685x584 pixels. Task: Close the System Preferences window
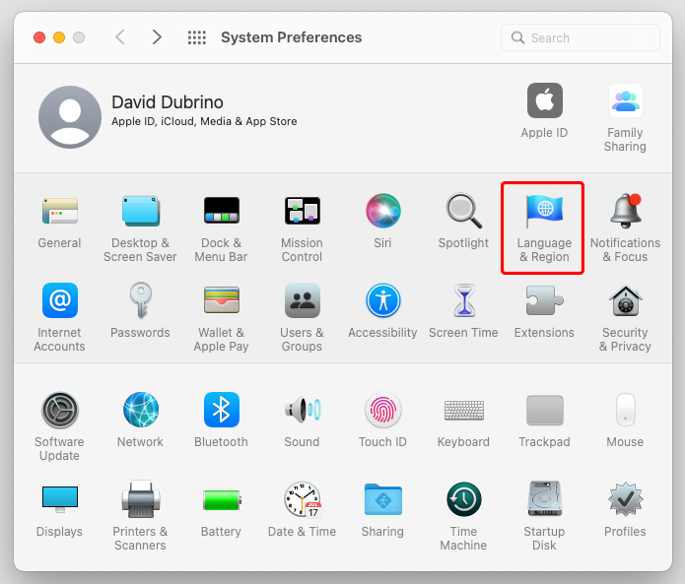click(x=39, y=37)
